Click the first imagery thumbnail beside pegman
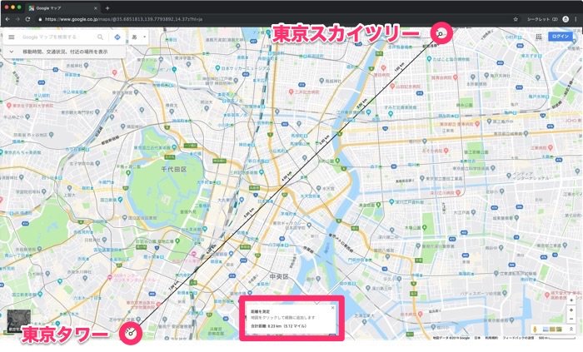The image size is (583, 352). click(x=546, y=329)
